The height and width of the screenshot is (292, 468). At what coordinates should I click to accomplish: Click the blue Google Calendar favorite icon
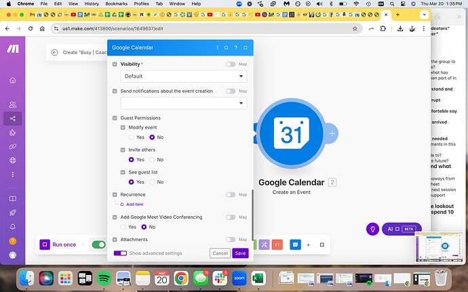tap(296, 245)
